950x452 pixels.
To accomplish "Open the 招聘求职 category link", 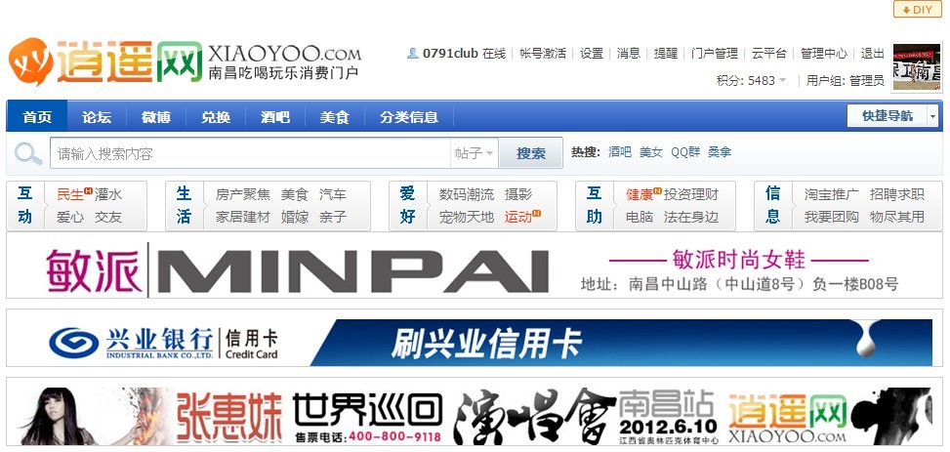I will pos(897,194).
